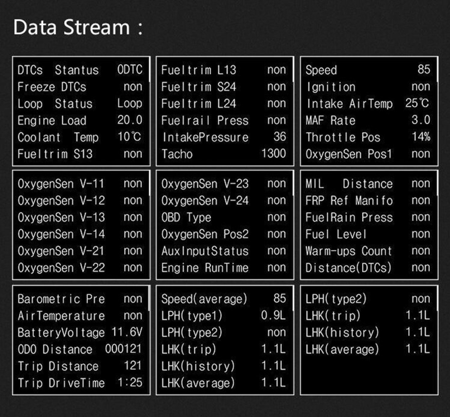This screenshot has width=450, height=417.
Task: Select the OBD Type row
Action: coord(224,217)
